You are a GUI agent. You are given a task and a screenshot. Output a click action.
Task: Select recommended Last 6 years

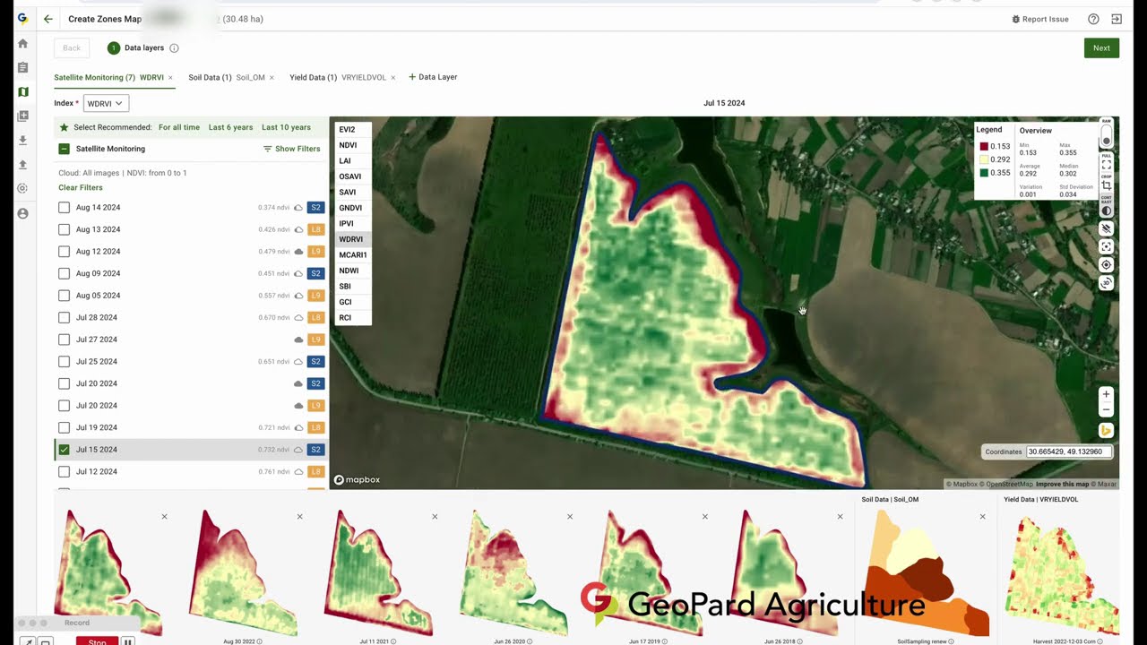(x=230, y=127)
